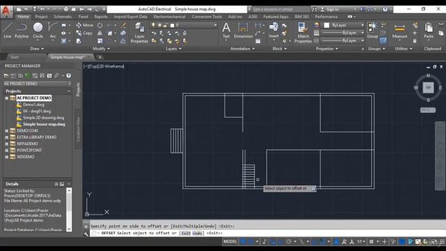Image resolution: width=446 pixels, height=251 pixels.
Task: Select the Circle tool
Action: coord(38,31)
